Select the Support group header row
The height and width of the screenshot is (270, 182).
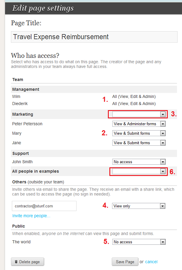[x=94, y=153]
